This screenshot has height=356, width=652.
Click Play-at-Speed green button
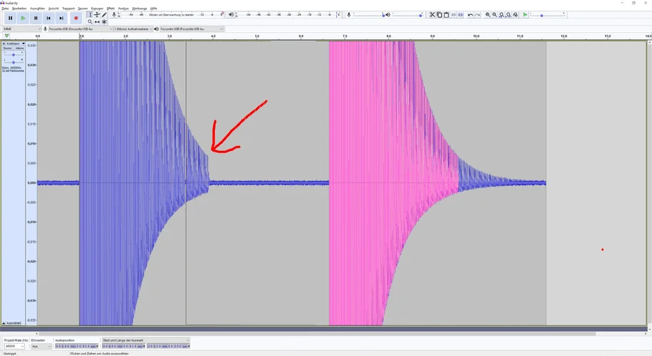[x=525, y=14]
